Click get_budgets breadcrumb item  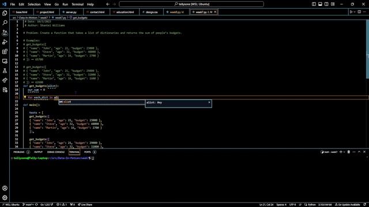click(x=79, y=18)
